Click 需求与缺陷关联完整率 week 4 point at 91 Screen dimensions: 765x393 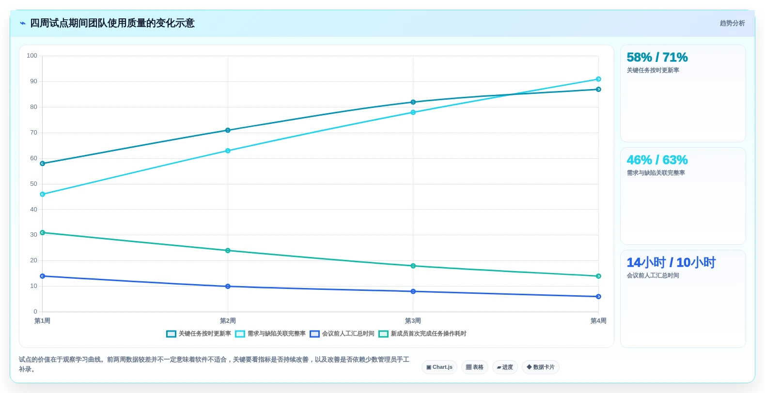click(598, 79)
